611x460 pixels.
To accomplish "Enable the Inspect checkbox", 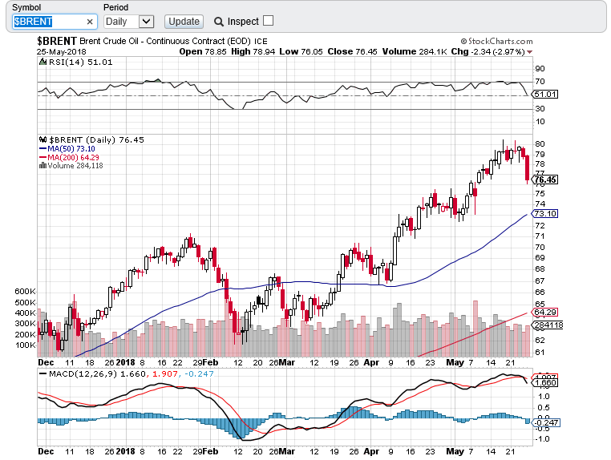I will pos(268,21).
